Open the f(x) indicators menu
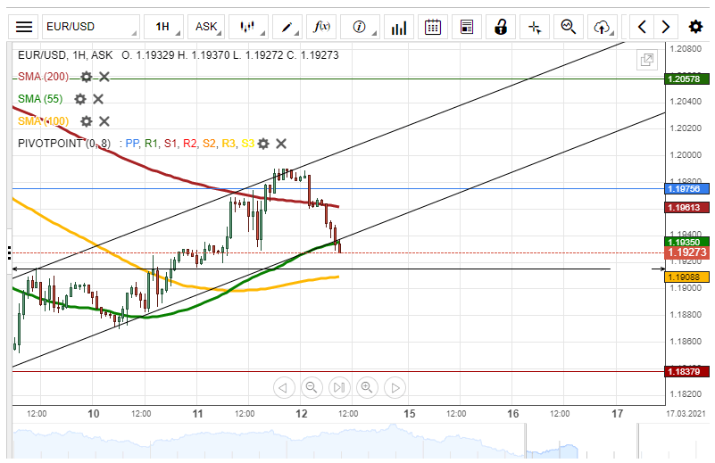This screenshot has height=463, width=715. pos(321,27)
